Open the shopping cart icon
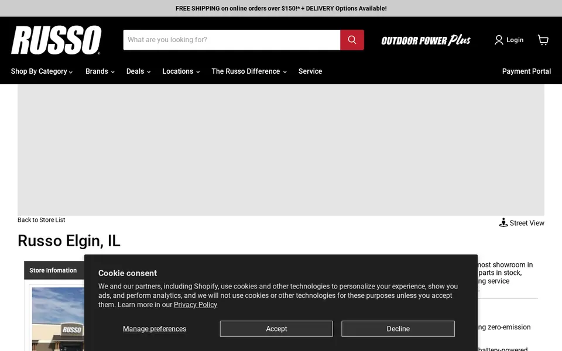 (x=543, y=40)
